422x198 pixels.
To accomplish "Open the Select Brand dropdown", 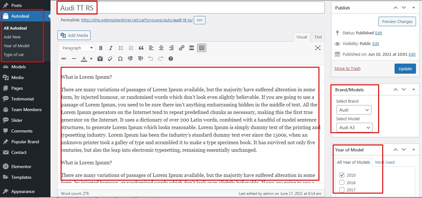I will [x=354, y=110].
